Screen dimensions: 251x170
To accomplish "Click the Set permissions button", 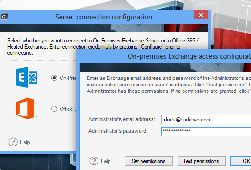I will click(x=149, y=161).
